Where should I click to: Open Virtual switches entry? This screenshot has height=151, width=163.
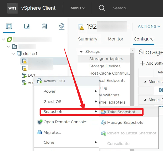109,95
